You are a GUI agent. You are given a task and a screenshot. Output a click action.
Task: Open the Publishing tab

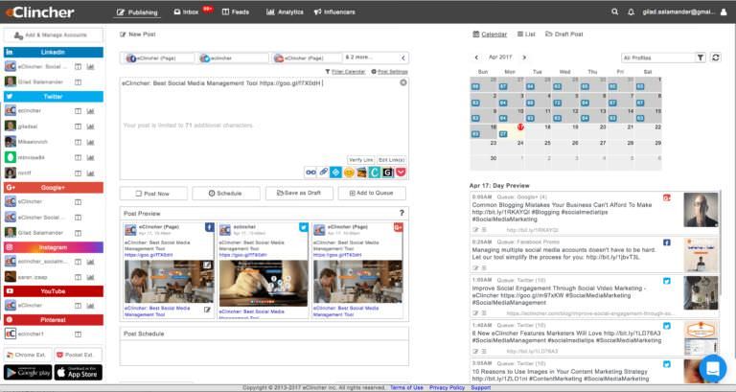(137, 12)
